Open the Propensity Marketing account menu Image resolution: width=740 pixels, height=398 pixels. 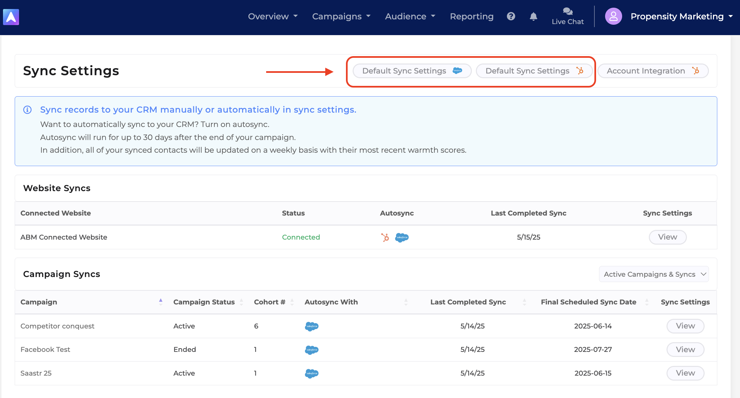[x=681, y=16]
